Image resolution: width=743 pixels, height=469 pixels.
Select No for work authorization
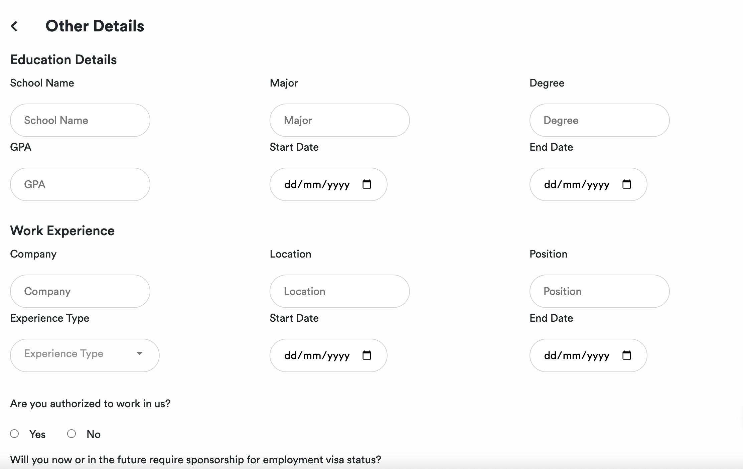(71, 434)
